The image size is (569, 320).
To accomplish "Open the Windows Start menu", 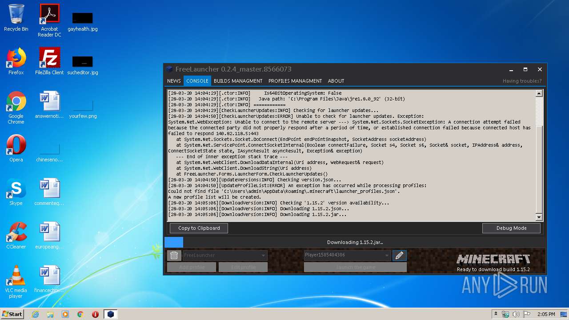I will (x=12, y=314).
